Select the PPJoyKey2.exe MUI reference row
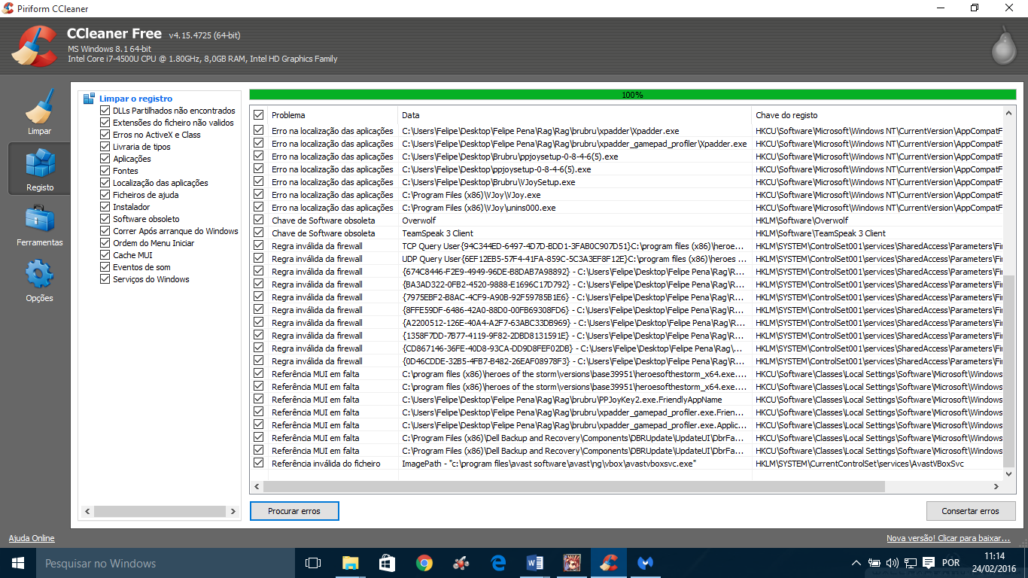 628,400
